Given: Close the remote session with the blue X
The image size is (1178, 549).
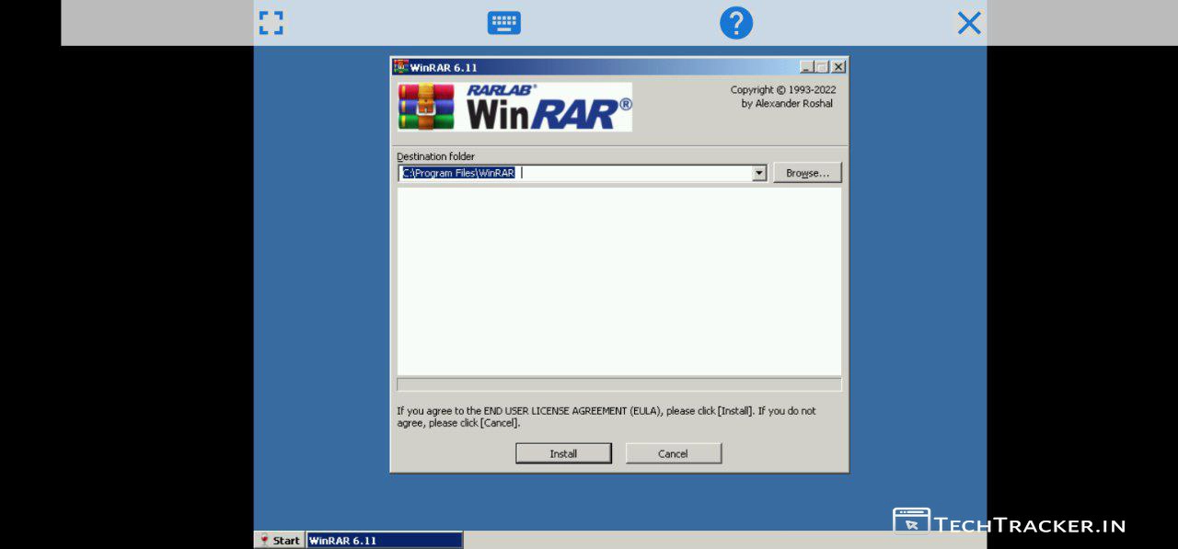Looking at the screenshot, I should click(x=968, y=23).
